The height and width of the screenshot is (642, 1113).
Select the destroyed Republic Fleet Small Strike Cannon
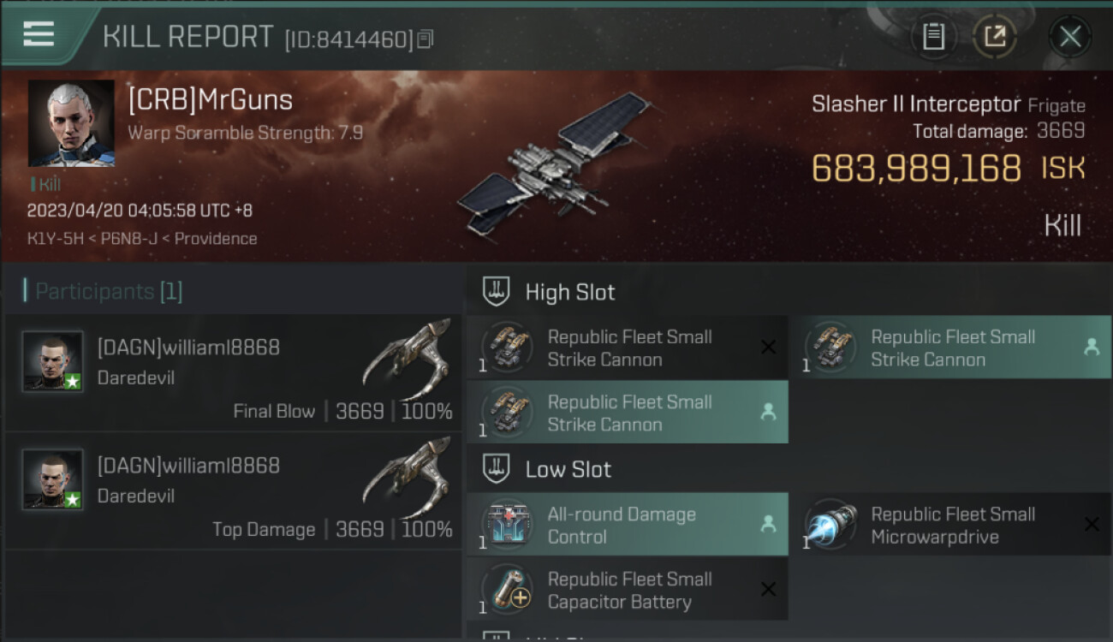tap(627, 348)
